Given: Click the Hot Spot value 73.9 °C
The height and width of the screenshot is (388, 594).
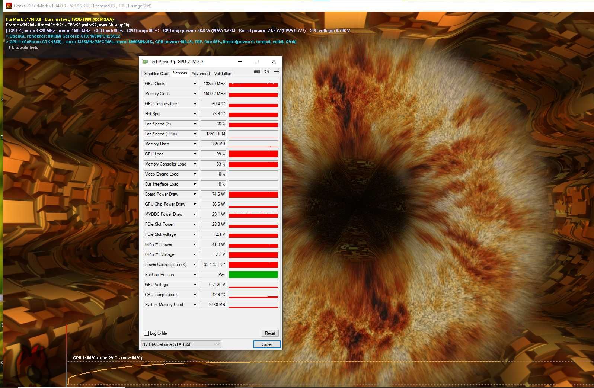Looking at the screenshot, I should (214, 114).
